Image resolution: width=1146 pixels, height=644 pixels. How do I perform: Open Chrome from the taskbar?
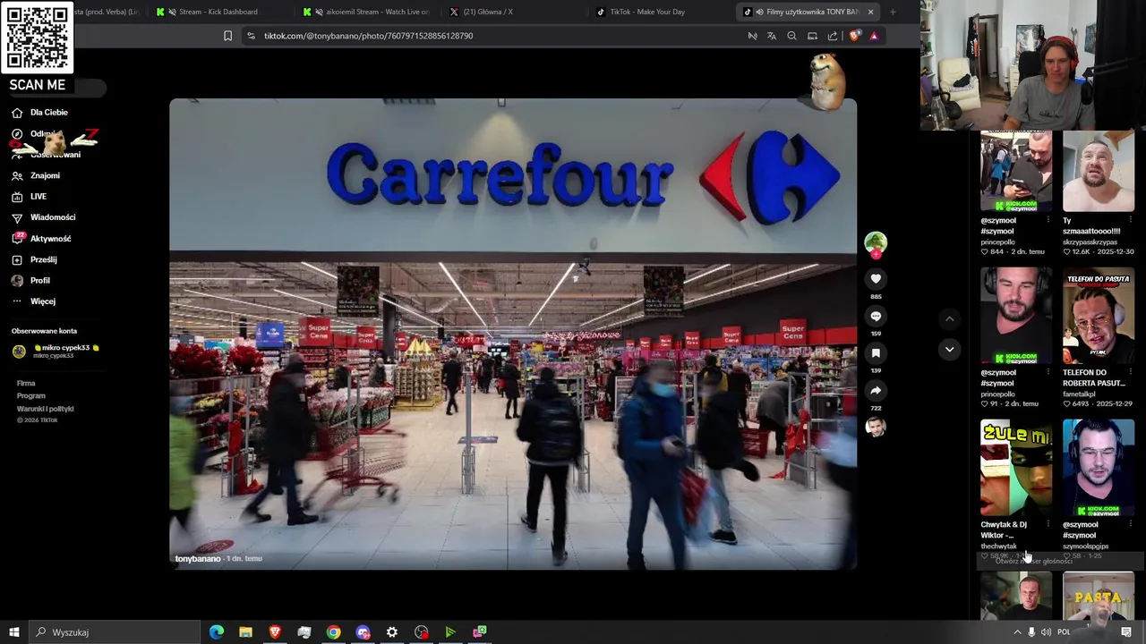pyautogui.click(x=333, y=632)
